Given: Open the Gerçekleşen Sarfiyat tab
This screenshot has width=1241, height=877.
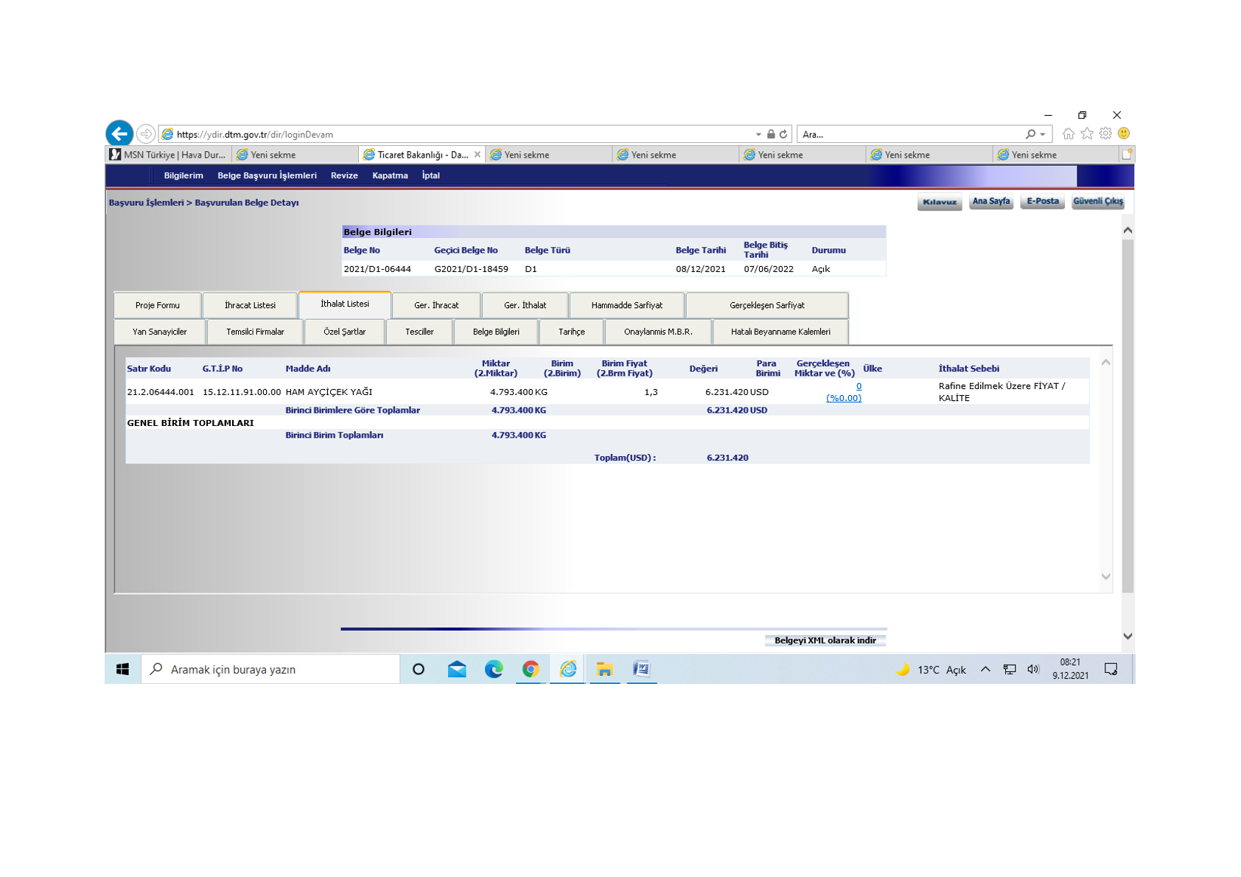Looking at the screenshot, I should pos(767,305).
